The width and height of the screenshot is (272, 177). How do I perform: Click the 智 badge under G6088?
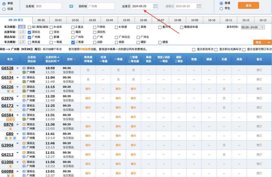8,175
